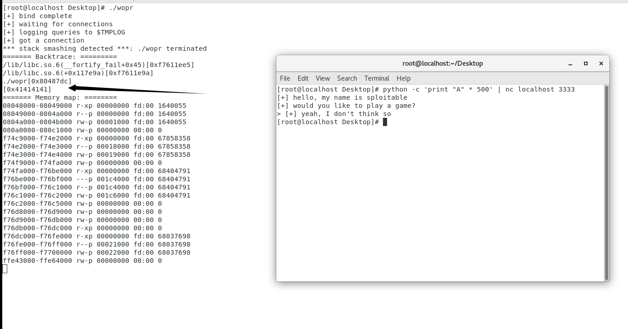Screen dimensions: 628x329
Task: Click the cursor at the last terminal prompt
Action: (385, 122)
